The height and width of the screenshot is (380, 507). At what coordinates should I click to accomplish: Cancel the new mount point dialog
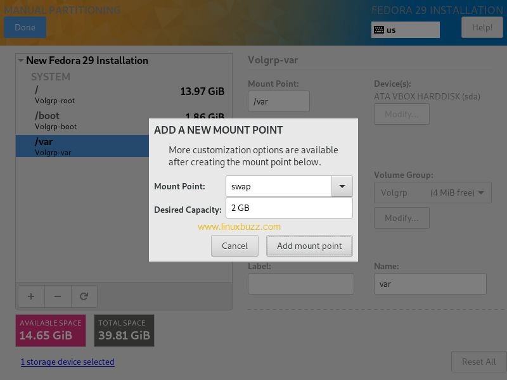coord(234,246)
